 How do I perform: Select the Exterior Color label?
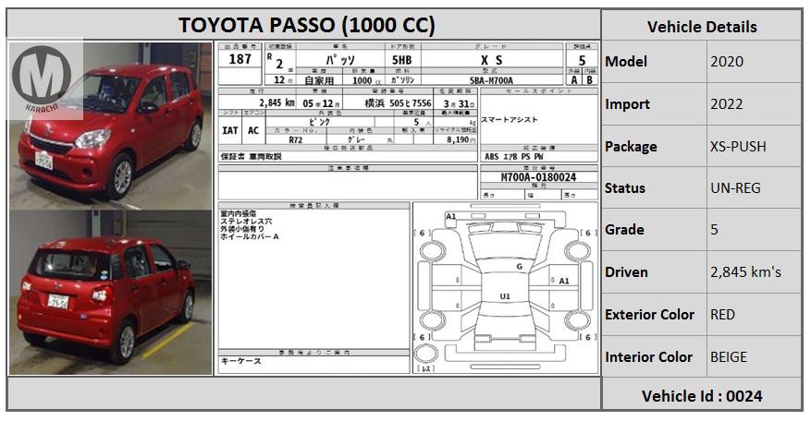coord(649,315)
